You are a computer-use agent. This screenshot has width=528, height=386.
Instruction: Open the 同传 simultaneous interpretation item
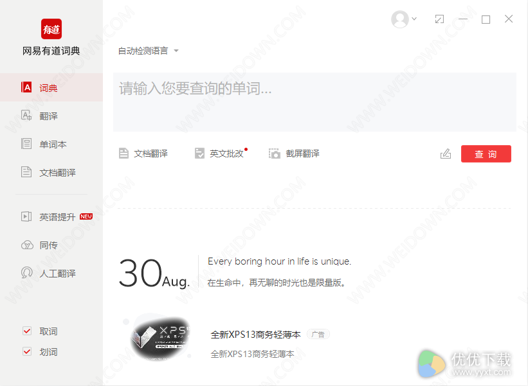51,245
